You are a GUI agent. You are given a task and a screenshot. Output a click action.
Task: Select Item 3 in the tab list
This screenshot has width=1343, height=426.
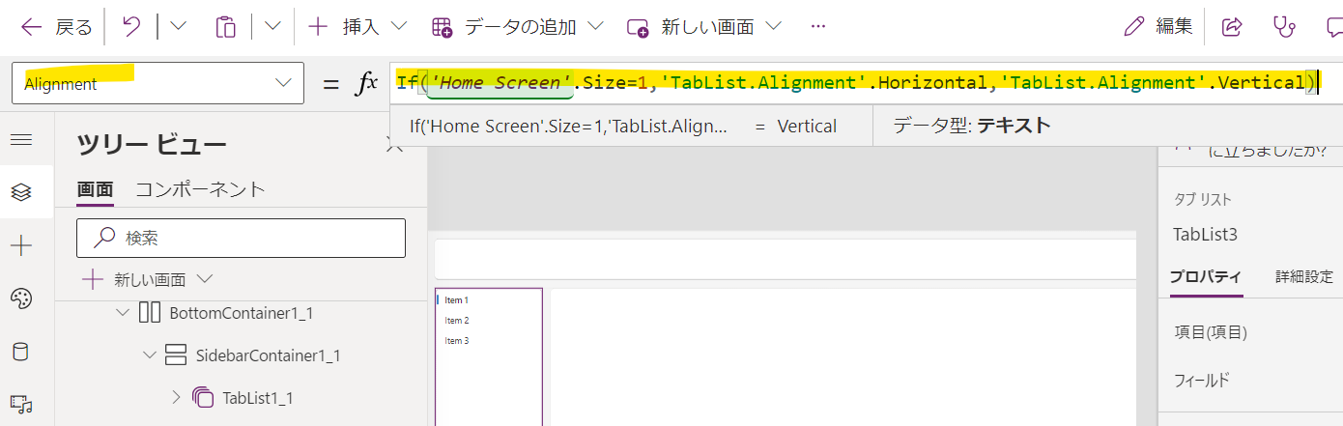point(456,341)
